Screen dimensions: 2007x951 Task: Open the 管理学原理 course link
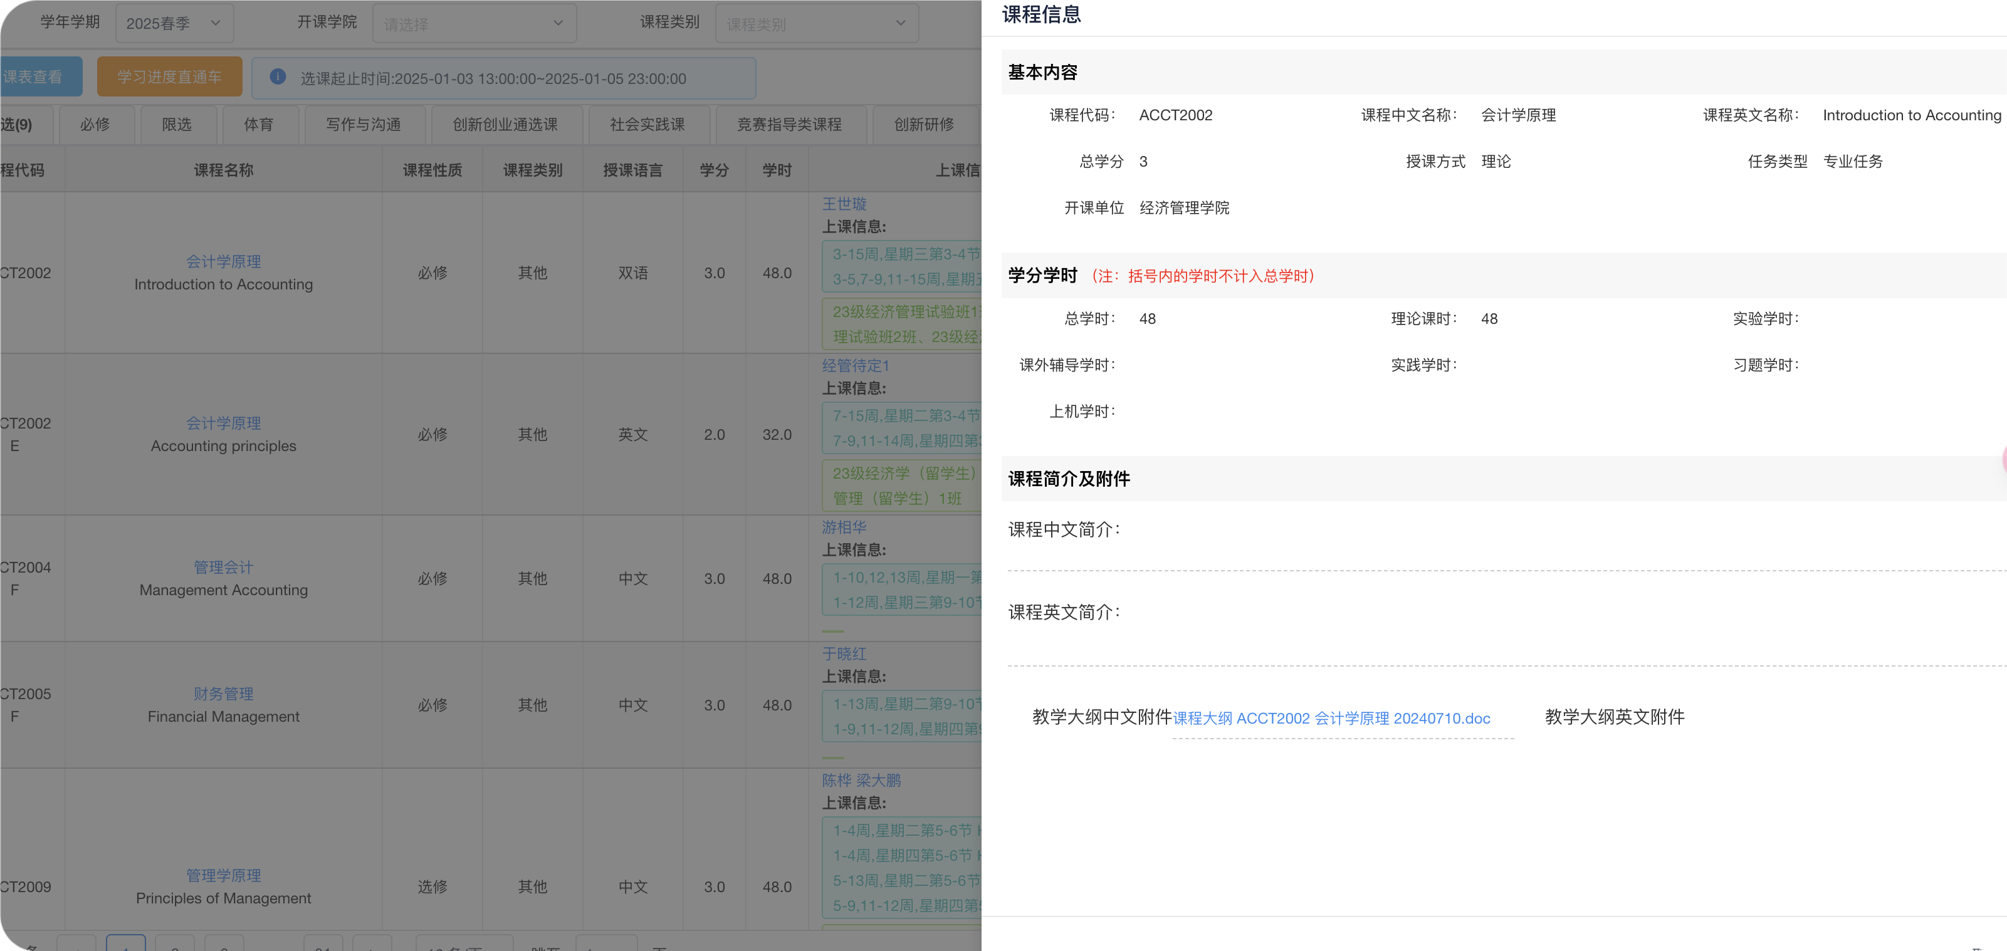(223, 875)
